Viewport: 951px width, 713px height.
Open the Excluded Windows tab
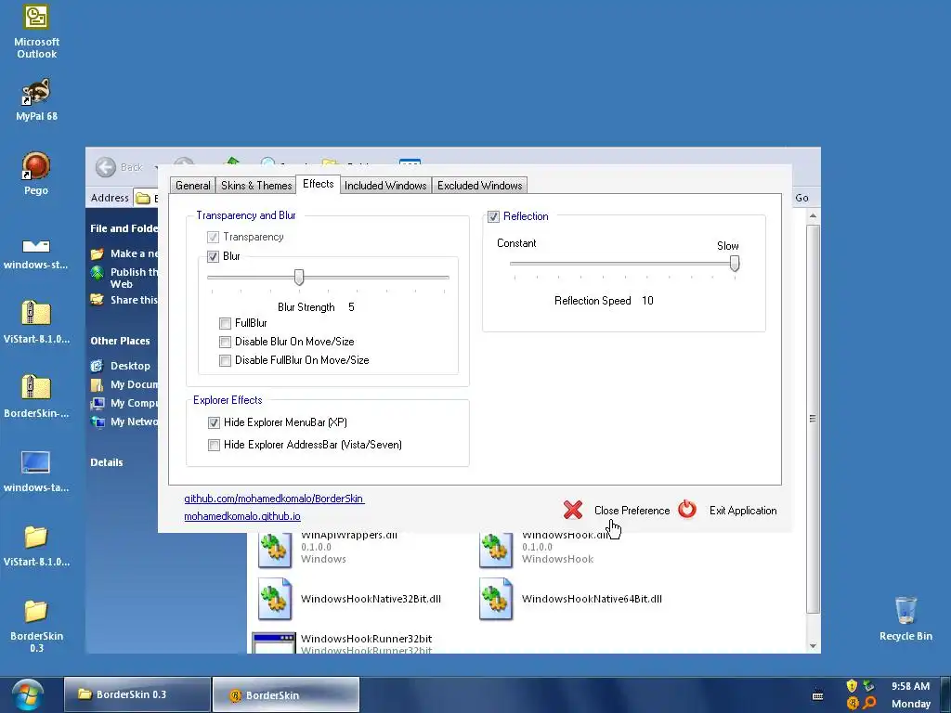tap(480, 186)
